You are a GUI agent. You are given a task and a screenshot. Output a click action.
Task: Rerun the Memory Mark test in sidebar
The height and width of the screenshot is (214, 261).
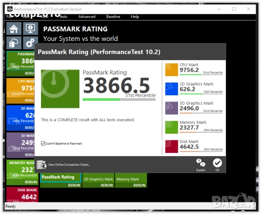pos(31,182)
